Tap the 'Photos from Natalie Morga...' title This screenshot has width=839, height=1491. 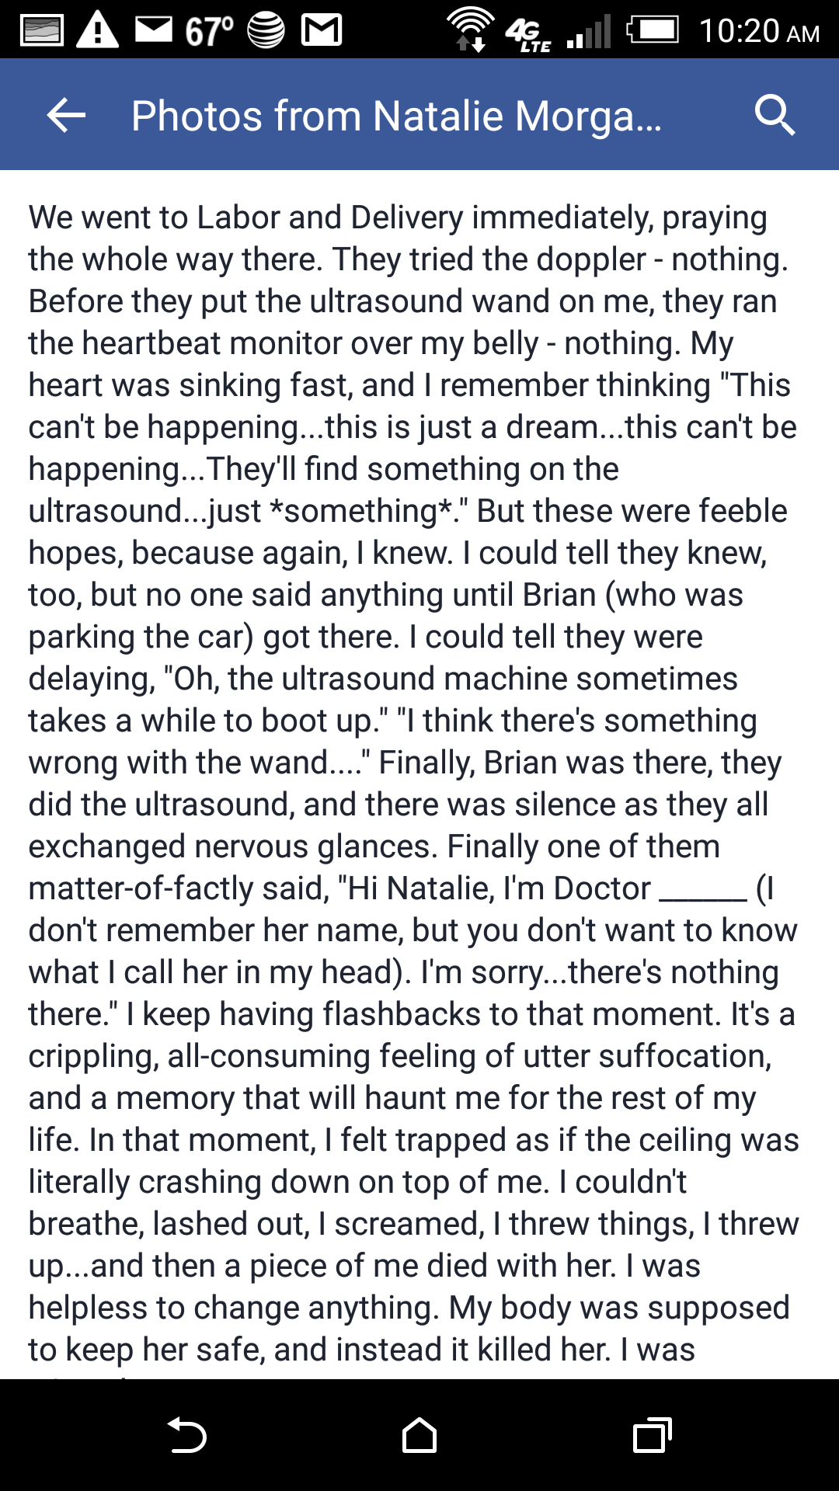pos(396,116)
